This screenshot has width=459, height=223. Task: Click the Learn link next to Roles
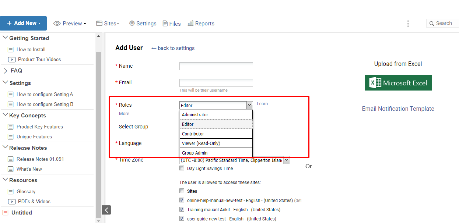tap(262, 104)
